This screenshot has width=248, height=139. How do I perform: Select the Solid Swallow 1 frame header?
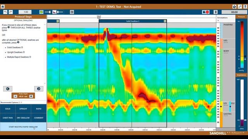(x=133, y=21)
